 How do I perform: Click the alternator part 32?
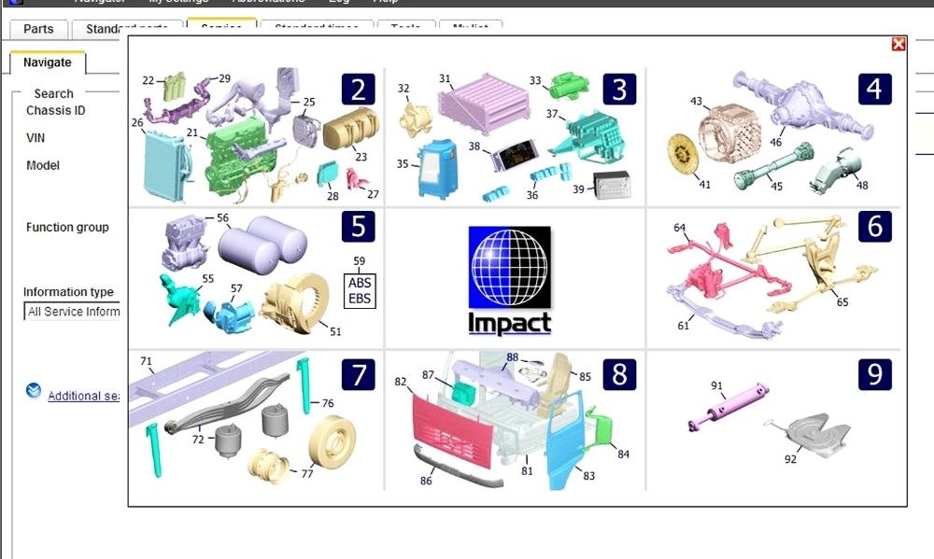[x=417, y=119]
